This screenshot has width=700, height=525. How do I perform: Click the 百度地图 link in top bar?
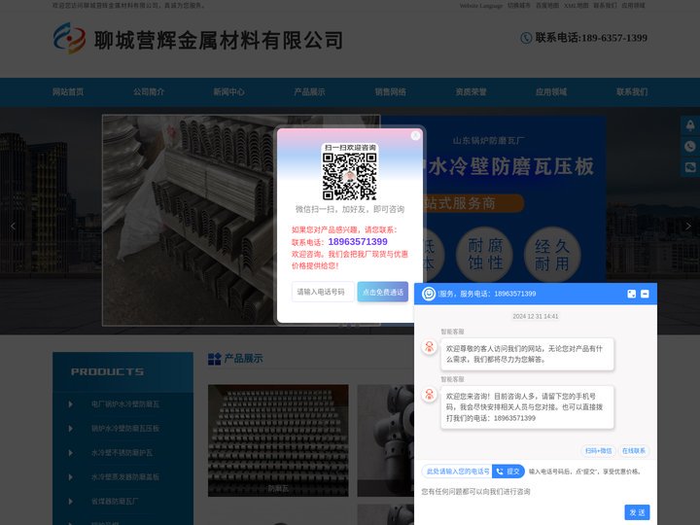546,6
